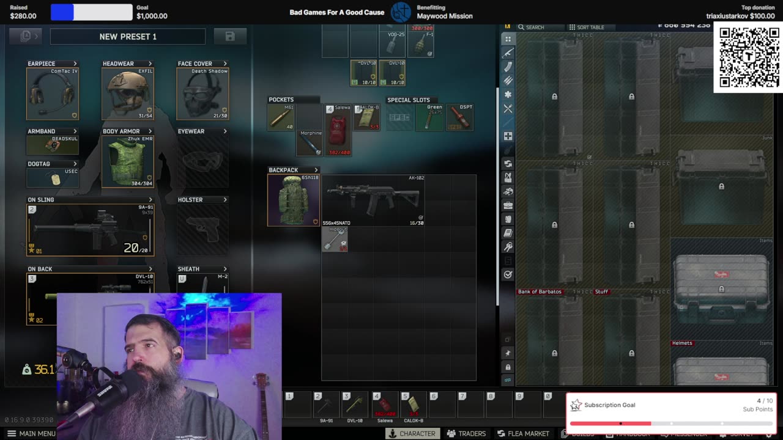Image resolution: width=783 pixels, height=440 pixels.
Task: Select the CALOK-B in pockets
Action: tap(366, 117)
